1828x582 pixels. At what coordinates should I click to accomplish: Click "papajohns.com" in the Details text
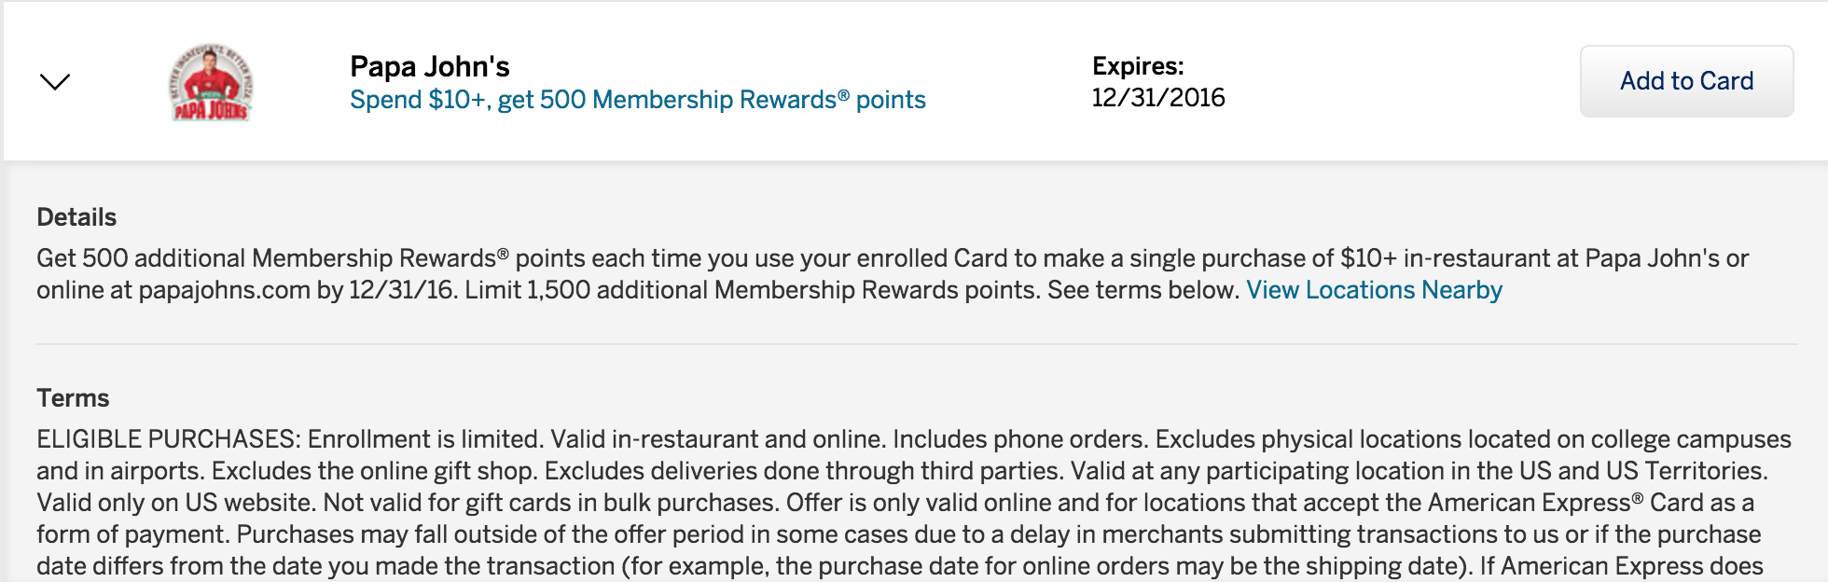point(224,290)
